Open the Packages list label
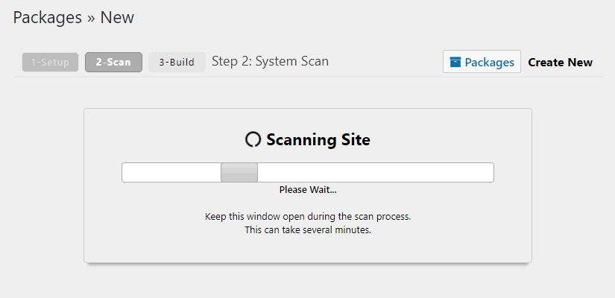The image size is (615, 298). 489,62
